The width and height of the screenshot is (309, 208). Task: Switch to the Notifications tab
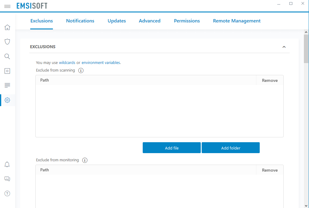pos(80,21)
